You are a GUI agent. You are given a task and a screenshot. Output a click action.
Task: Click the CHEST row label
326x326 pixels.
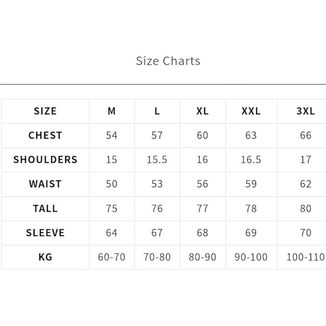(45, 135)
